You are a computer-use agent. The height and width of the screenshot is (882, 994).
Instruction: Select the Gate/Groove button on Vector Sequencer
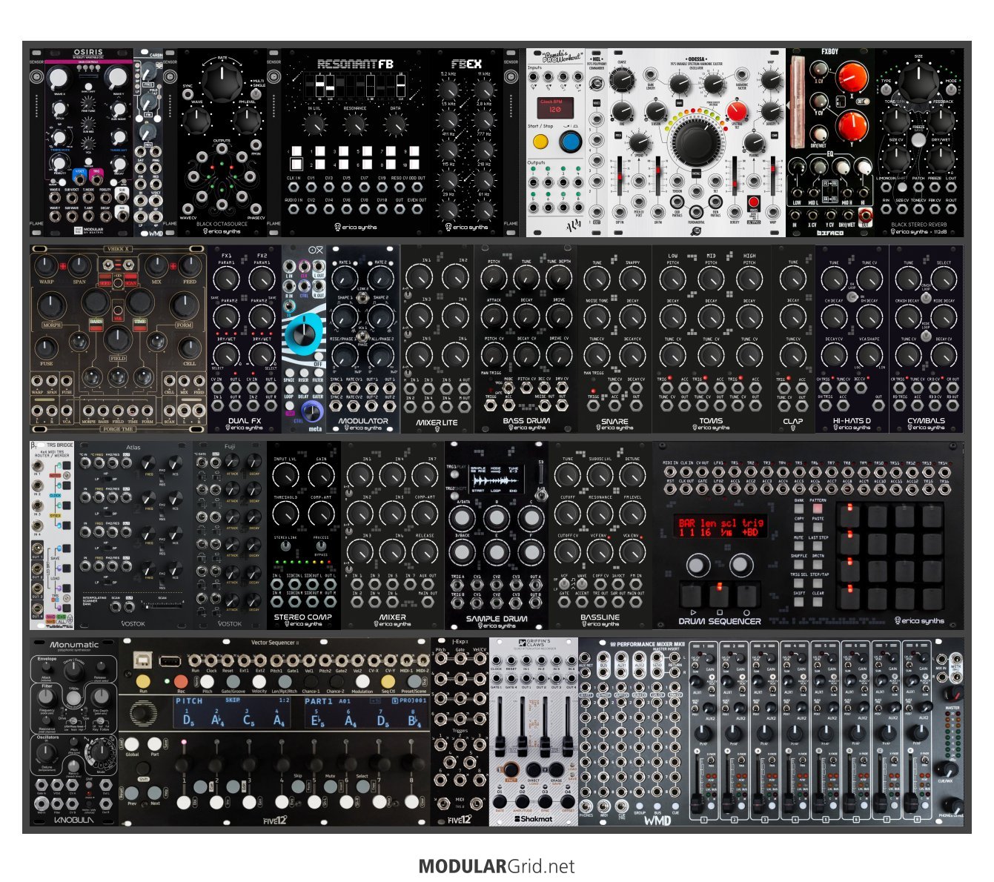pyautogui.click(x=233, y=681)
